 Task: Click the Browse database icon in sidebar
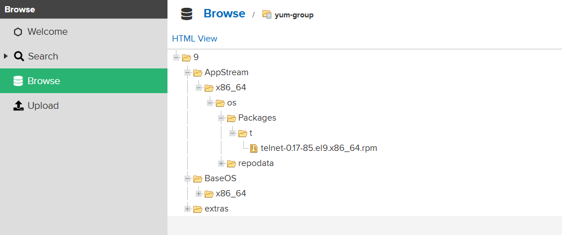[18, 81]
